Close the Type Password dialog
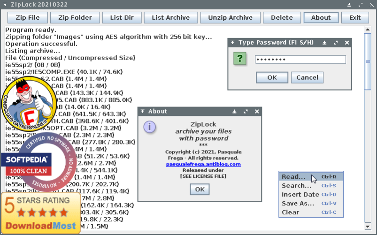The width and height of the screenshot is (377, 235). click(347, 43)
